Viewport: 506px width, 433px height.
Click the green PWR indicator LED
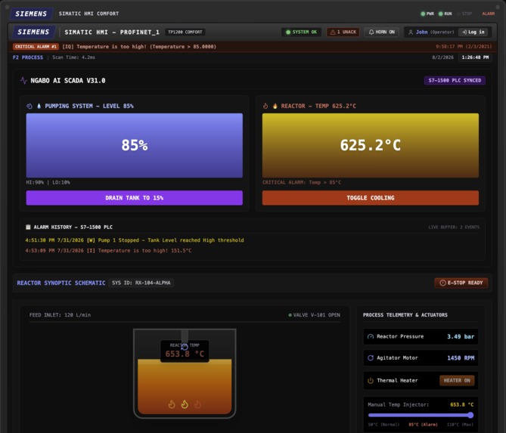click(x=423, y=14)
